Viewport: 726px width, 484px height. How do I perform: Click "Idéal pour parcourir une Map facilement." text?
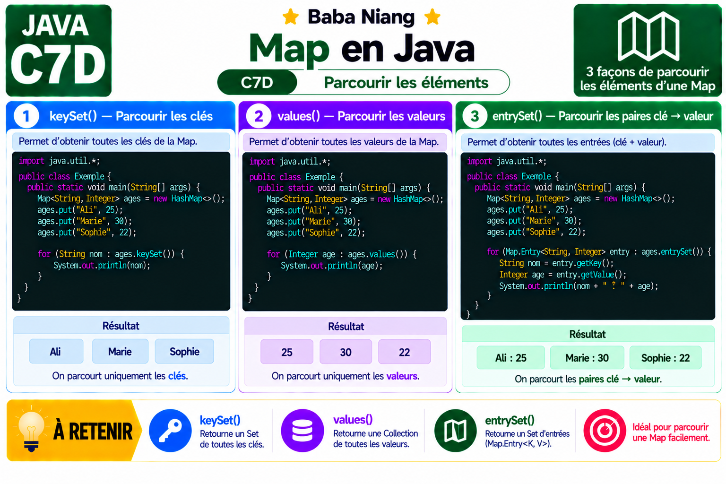[671, 432]
